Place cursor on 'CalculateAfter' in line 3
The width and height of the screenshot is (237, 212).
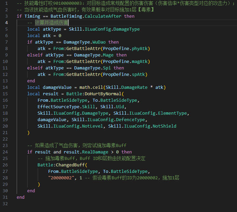103,16
